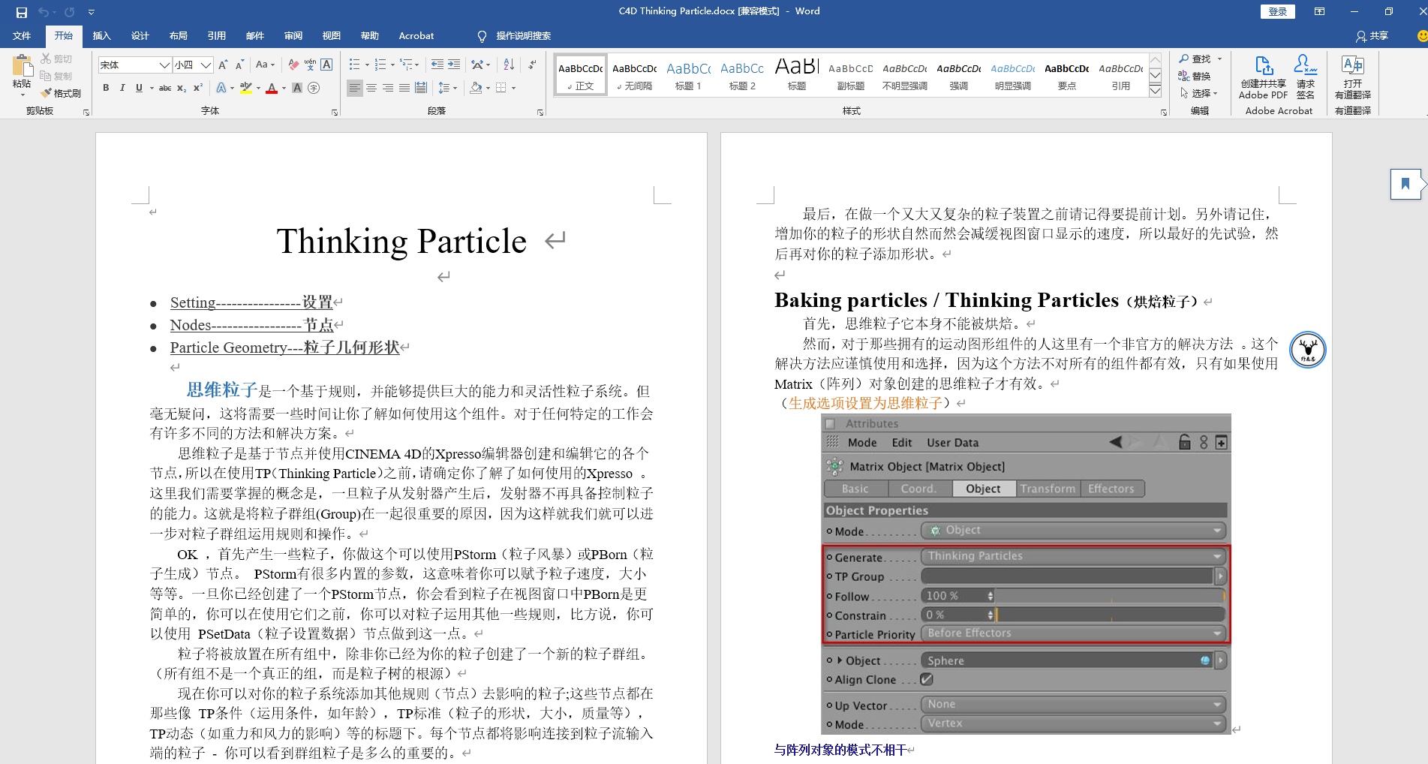Toggle strikethrough (abc) formatting
Viewport: 1428px width, 764px height.
point(165,88)
